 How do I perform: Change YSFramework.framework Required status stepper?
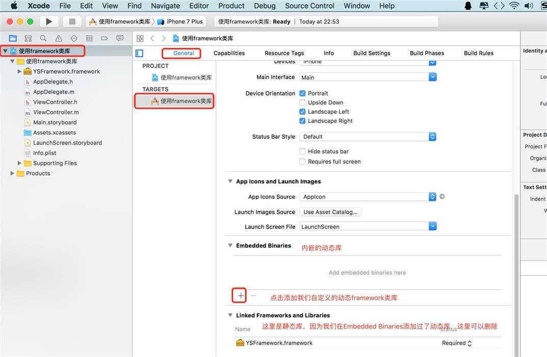tap(470, 343)
